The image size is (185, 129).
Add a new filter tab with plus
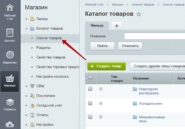[x=117, y=26]
